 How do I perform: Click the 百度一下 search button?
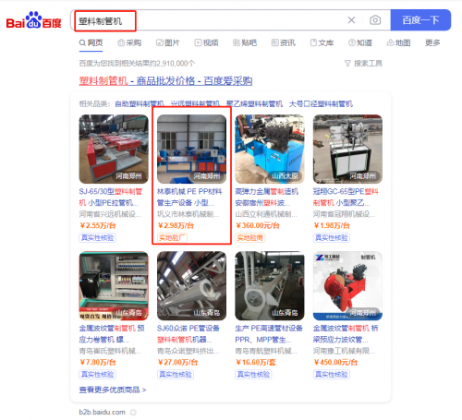pos(420,20)
